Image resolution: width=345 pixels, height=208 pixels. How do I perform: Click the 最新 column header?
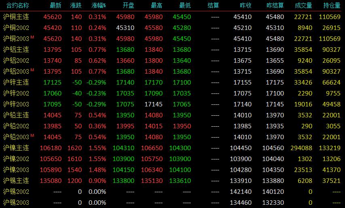[56, 5]
